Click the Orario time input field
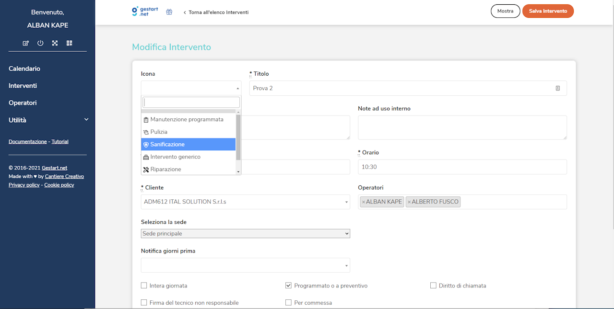 462,167
